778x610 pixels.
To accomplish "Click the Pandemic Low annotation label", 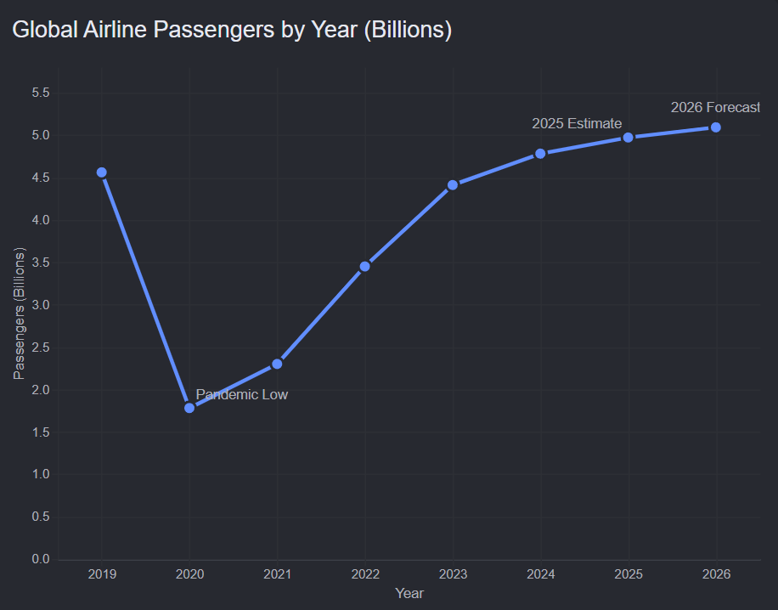I will pyautogui.click(x=241, y=394).
